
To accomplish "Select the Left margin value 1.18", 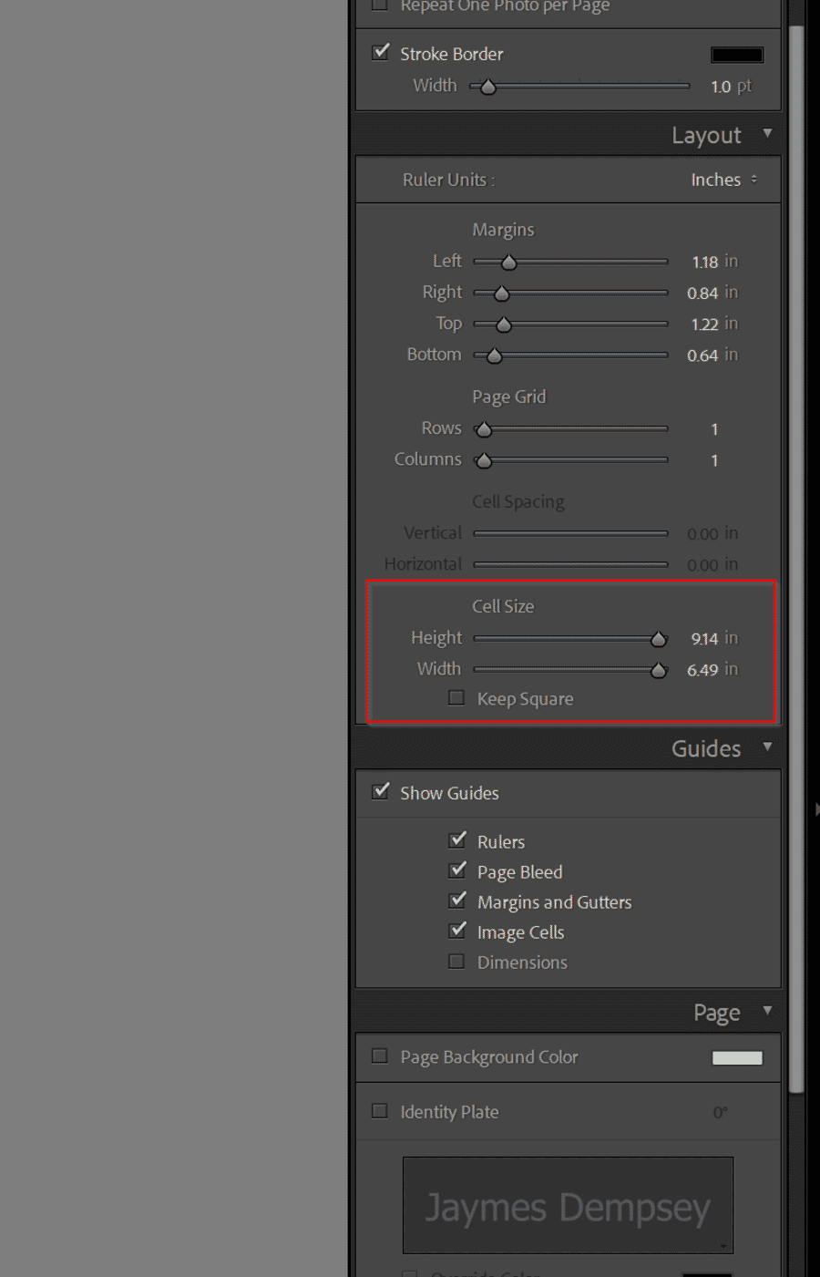I will point(704,263).
